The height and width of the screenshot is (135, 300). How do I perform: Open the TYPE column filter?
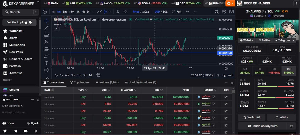pyautogui.click(x=86, y=90)
